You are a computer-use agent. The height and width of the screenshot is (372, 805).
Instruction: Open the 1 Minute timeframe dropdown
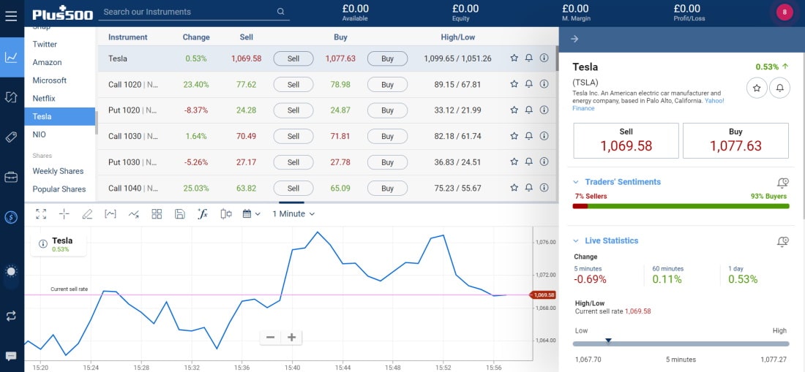(293, 213)
